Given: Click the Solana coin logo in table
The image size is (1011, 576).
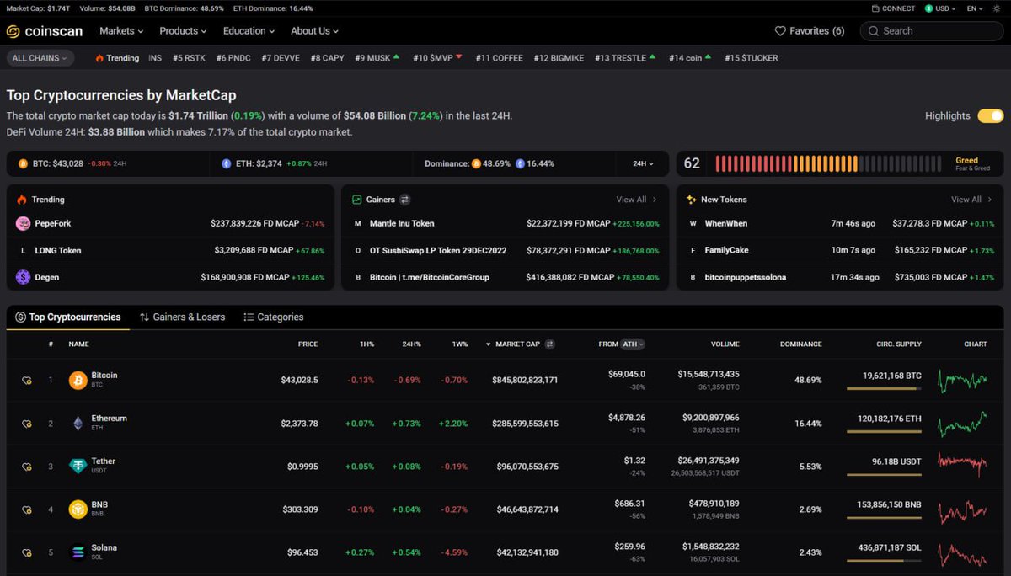Looking at the screenshot, I should (x=78, y=552).
